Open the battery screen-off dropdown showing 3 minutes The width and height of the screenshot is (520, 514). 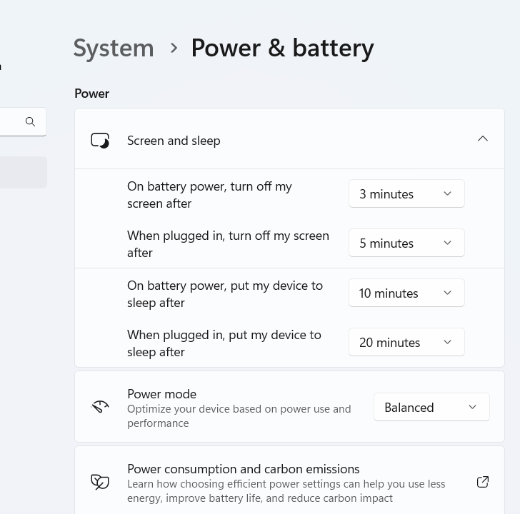tap(406, 194)
